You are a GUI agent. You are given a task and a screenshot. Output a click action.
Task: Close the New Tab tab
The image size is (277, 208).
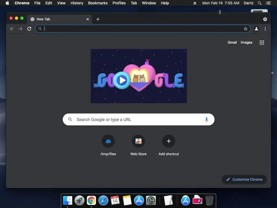tap(88, 19)
